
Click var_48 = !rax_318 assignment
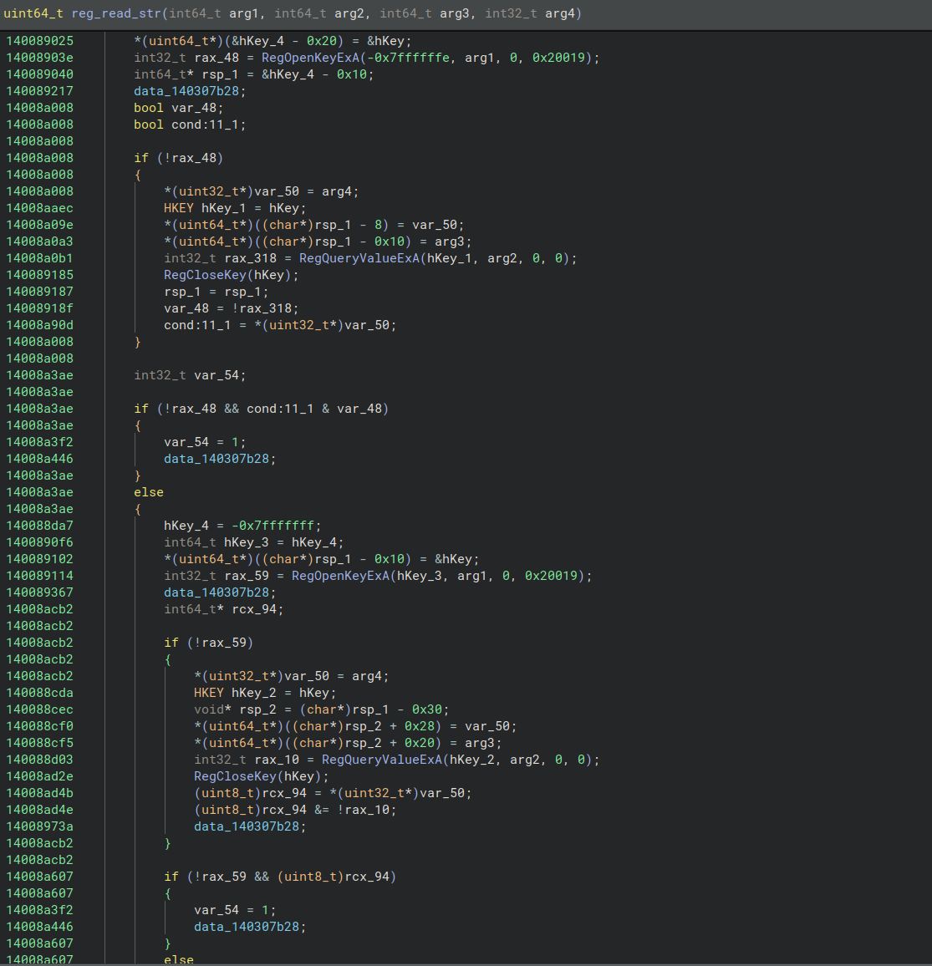(x=232, y=308)
